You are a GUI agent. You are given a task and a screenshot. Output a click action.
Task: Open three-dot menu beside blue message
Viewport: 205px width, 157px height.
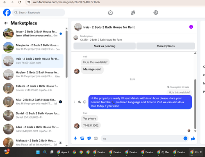click(x=74, y=102)
